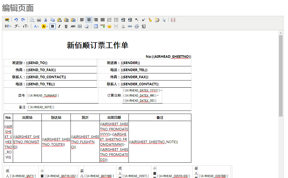The height and width of the screenshot is (178, 288).
Task: Click the plain paste clipboard icon
Action: (x=59, y=20)
